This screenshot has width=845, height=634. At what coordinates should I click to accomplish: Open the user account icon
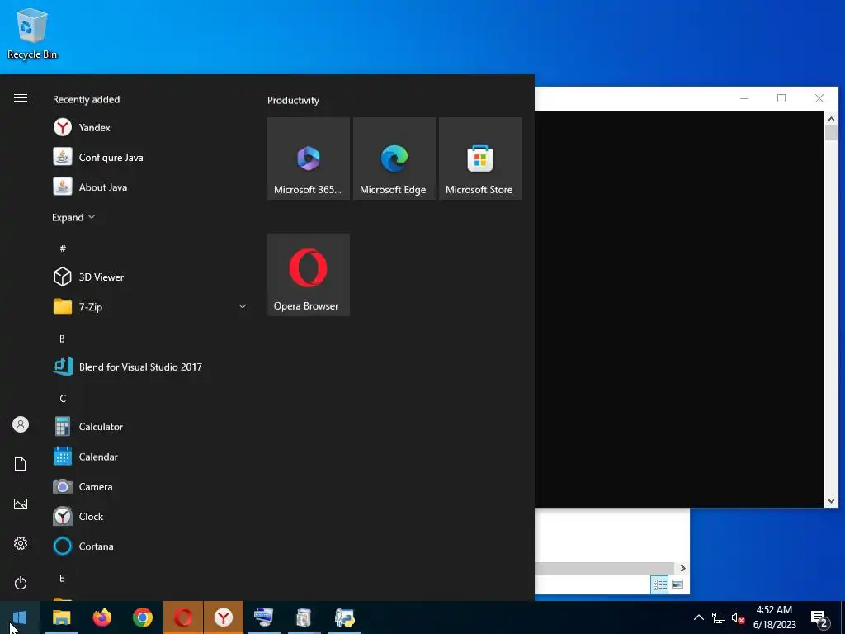pos(21,424)
